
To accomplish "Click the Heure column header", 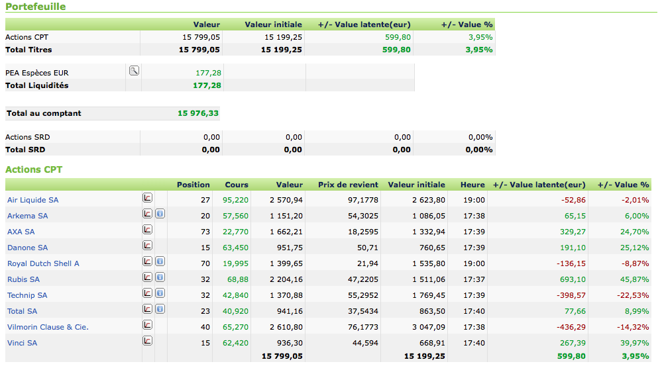I will (x=473, y=185).
